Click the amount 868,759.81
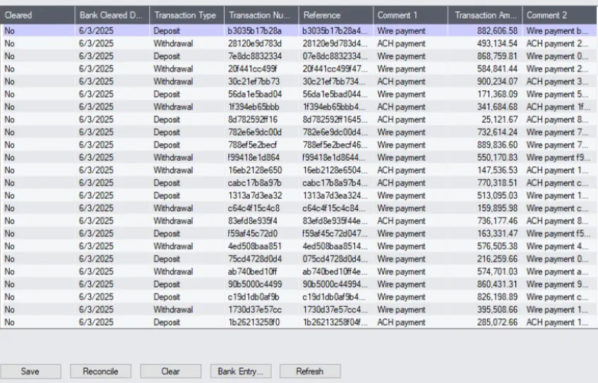 tap(497, 56)
